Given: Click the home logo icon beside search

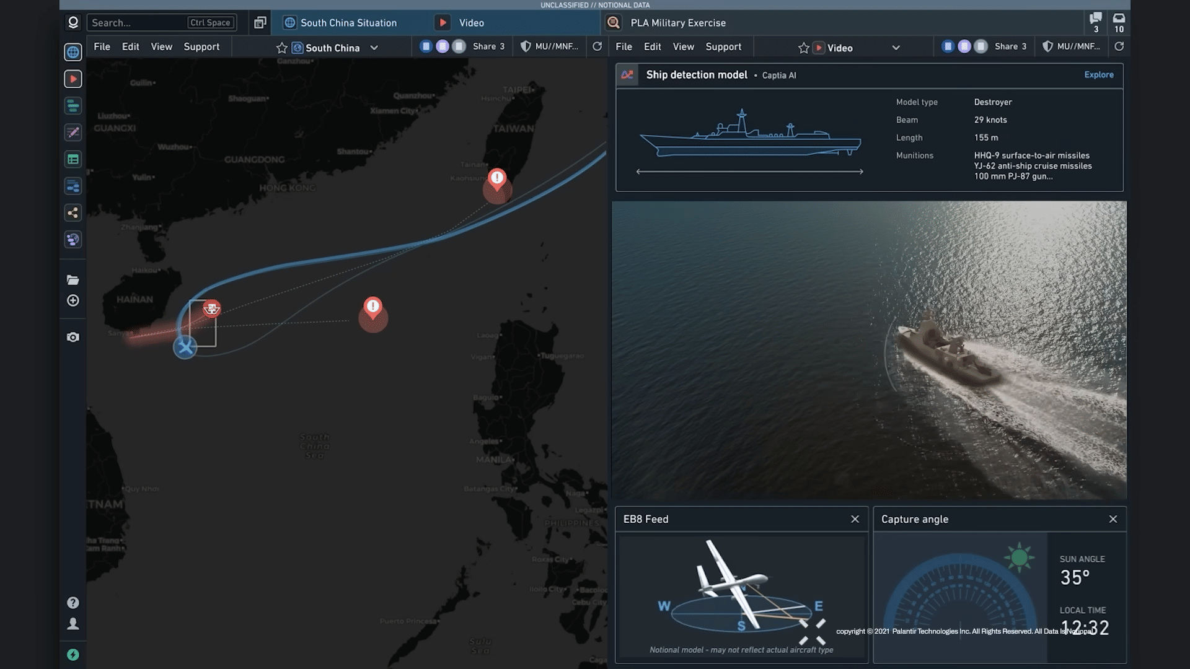Looking at the screenshot, I should point(73,22).
